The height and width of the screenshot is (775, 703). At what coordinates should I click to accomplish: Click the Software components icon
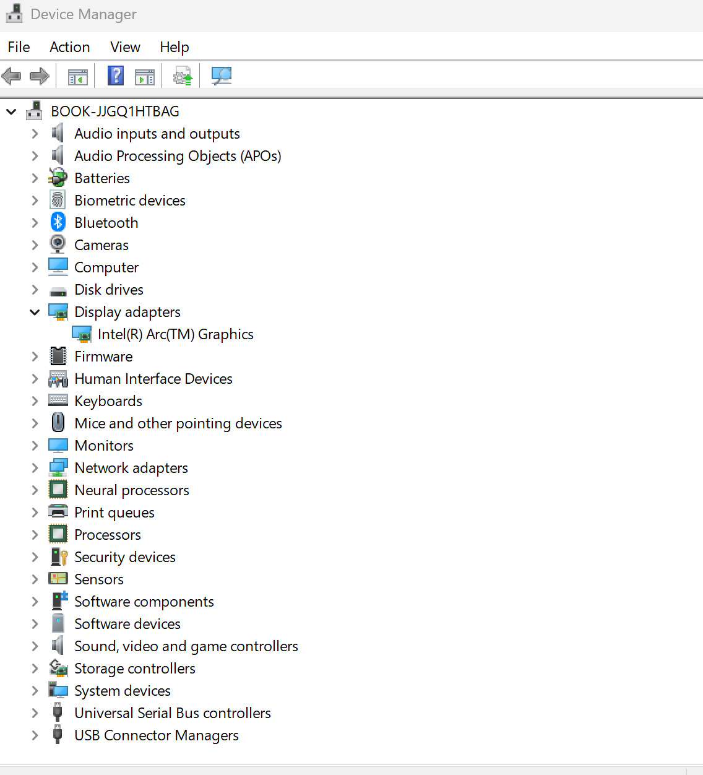tap(59, 600)
